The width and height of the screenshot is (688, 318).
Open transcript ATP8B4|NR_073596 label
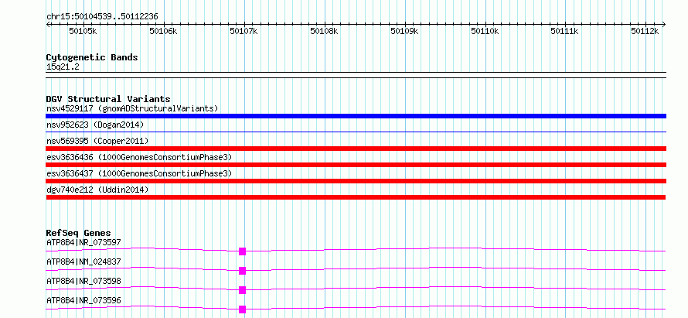(x=83, y=300)
